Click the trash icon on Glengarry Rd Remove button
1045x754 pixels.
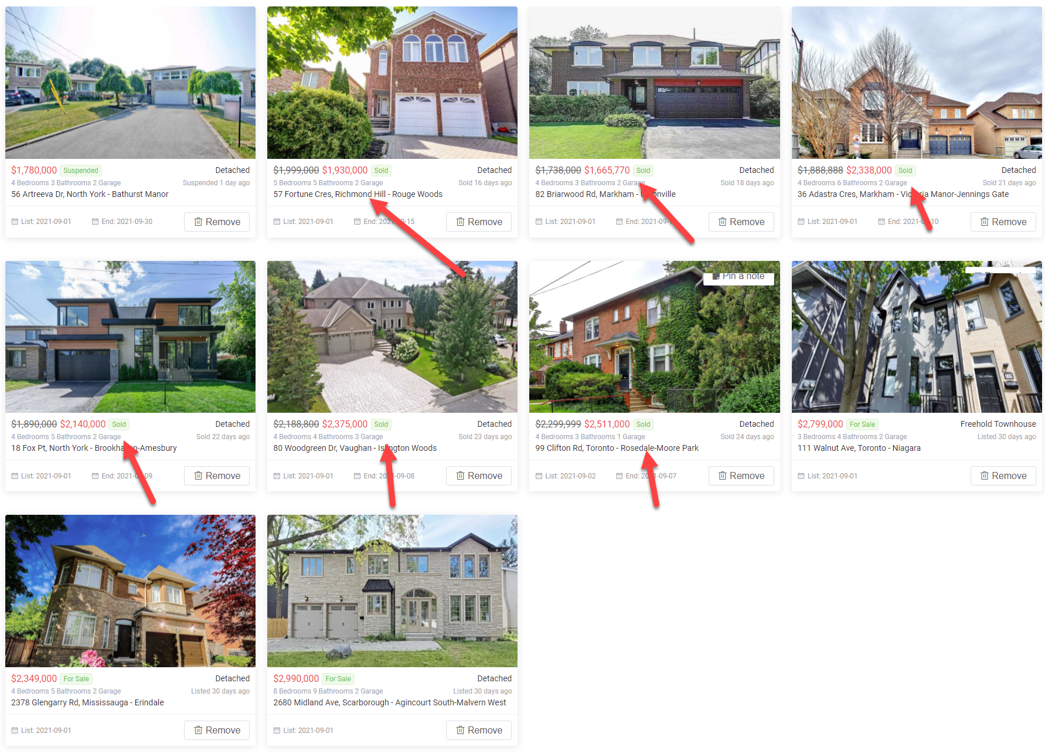(198, 730)
